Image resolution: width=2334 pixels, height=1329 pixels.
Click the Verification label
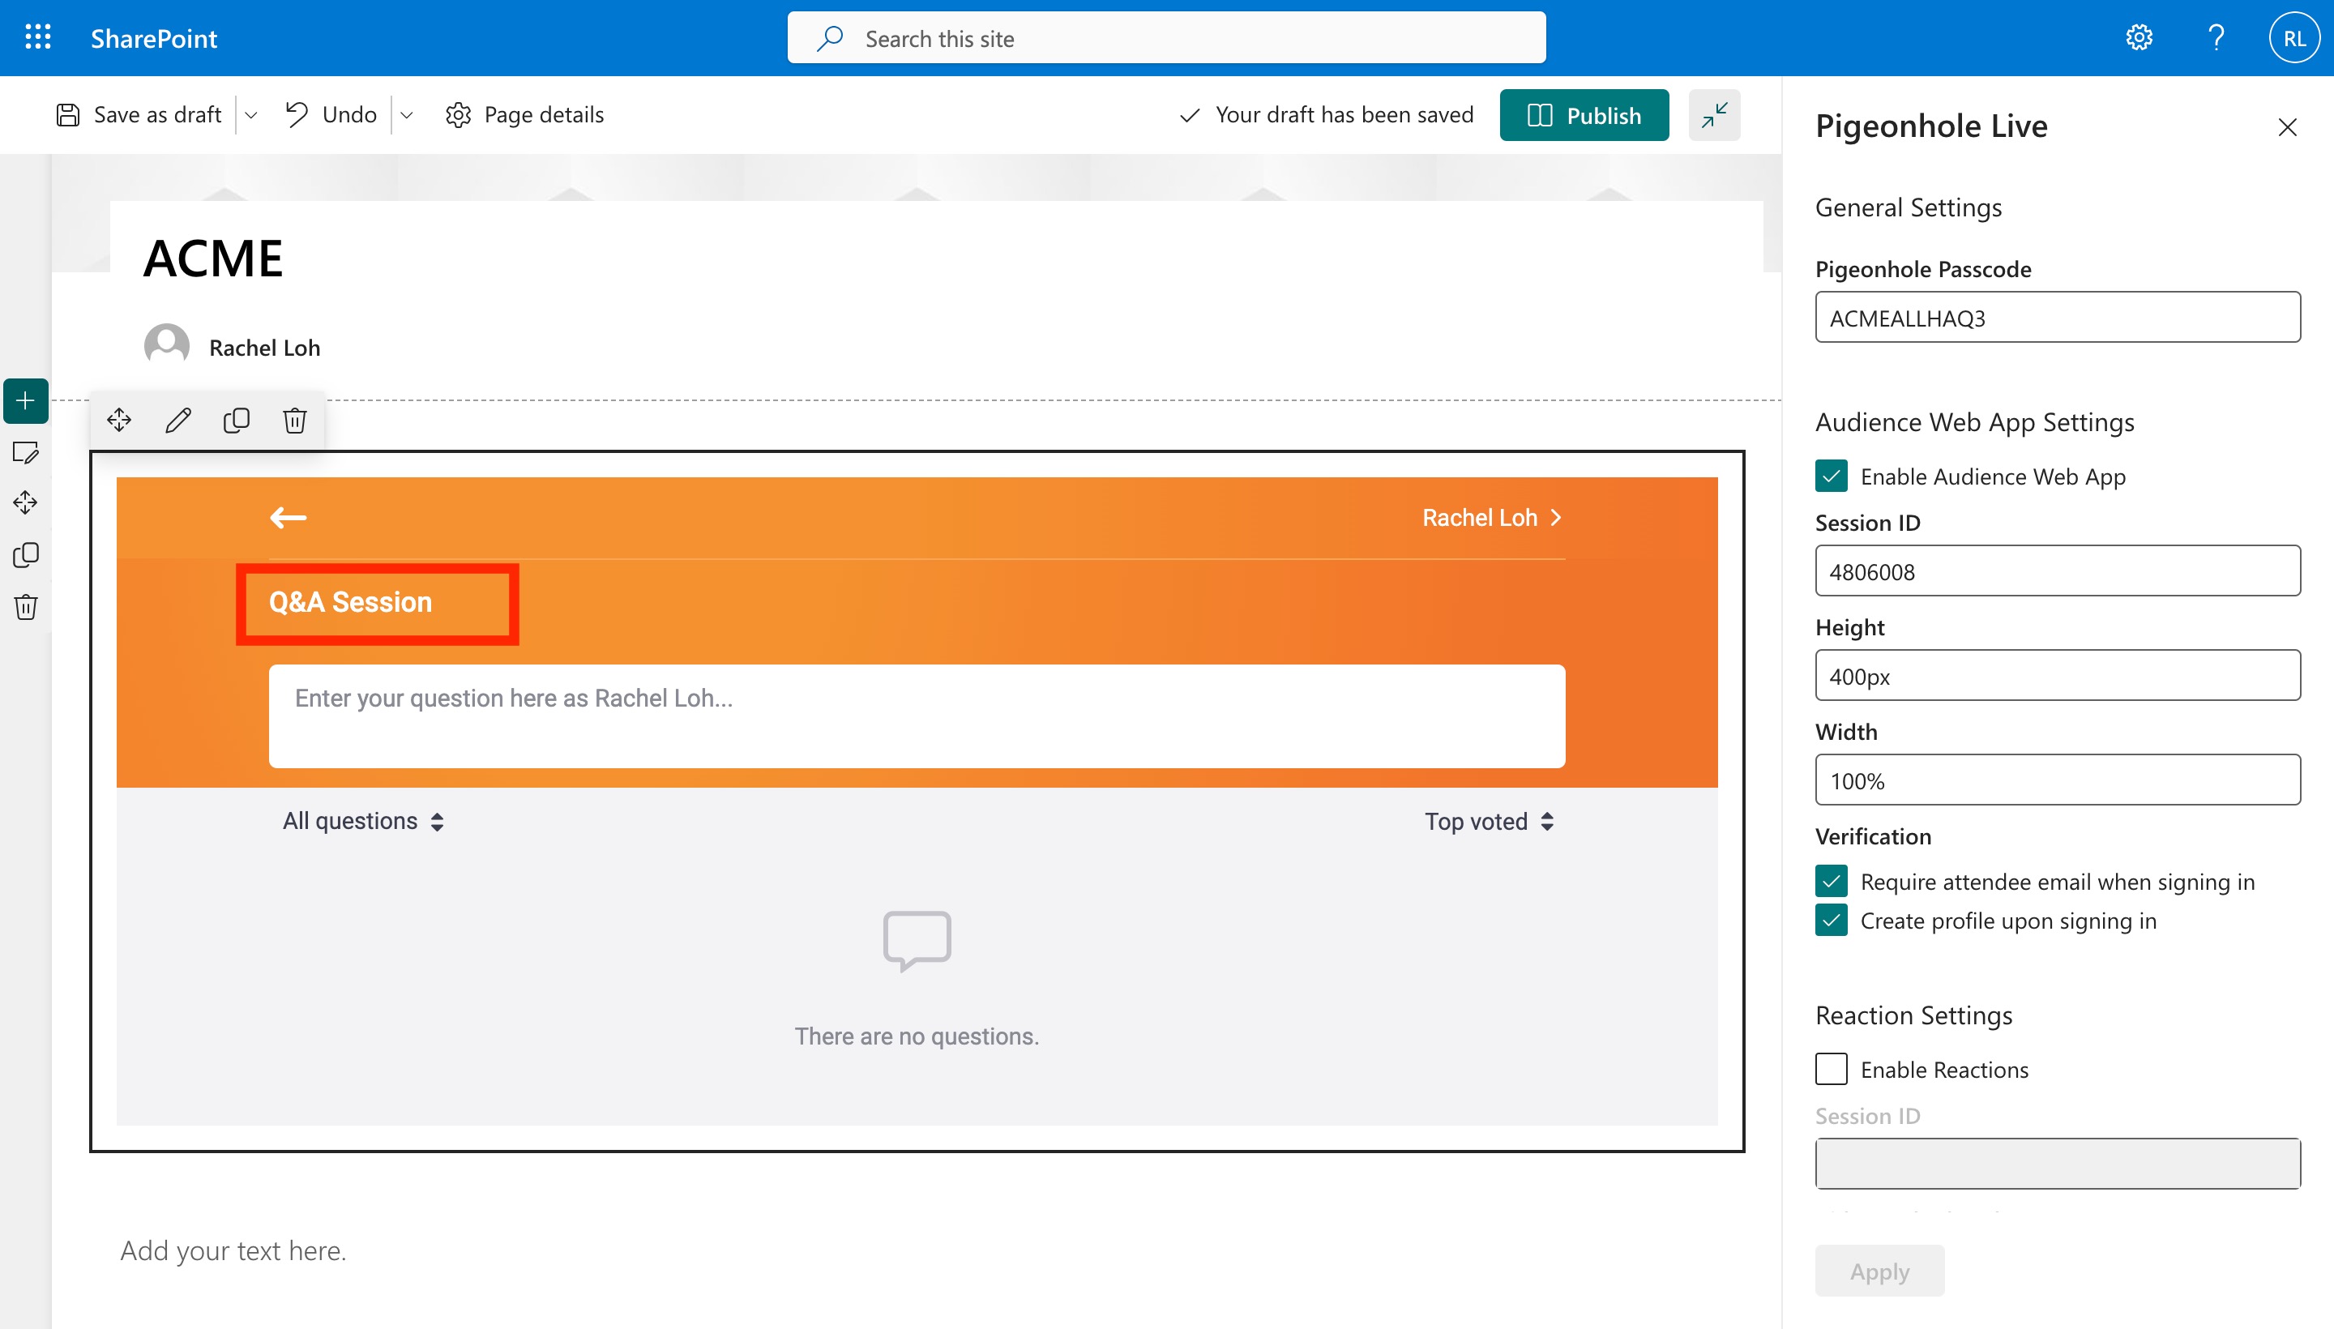[x=1873, y=836]
